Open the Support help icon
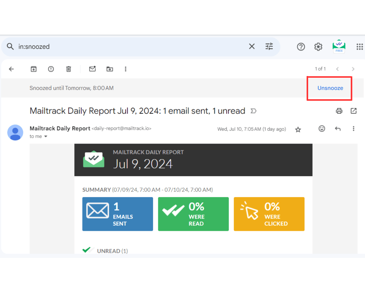The width and height of the screenshot is (365, 292). (301, 47)
